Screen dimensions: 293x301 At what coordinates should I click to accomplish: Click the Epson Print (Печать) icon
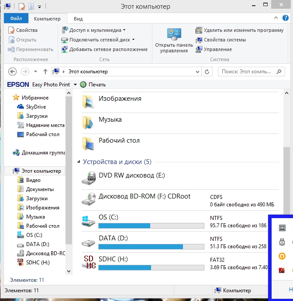point(83,85)
